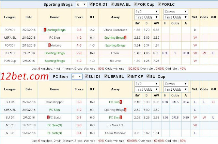Click the 12bet.com logo
The height and width of the screenshot is (144, 218).
(x=25, y=76)
